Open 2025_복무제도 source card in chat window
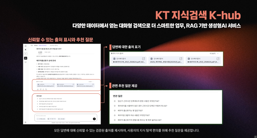Screen dimensions: 257x138 pos(66,85)
